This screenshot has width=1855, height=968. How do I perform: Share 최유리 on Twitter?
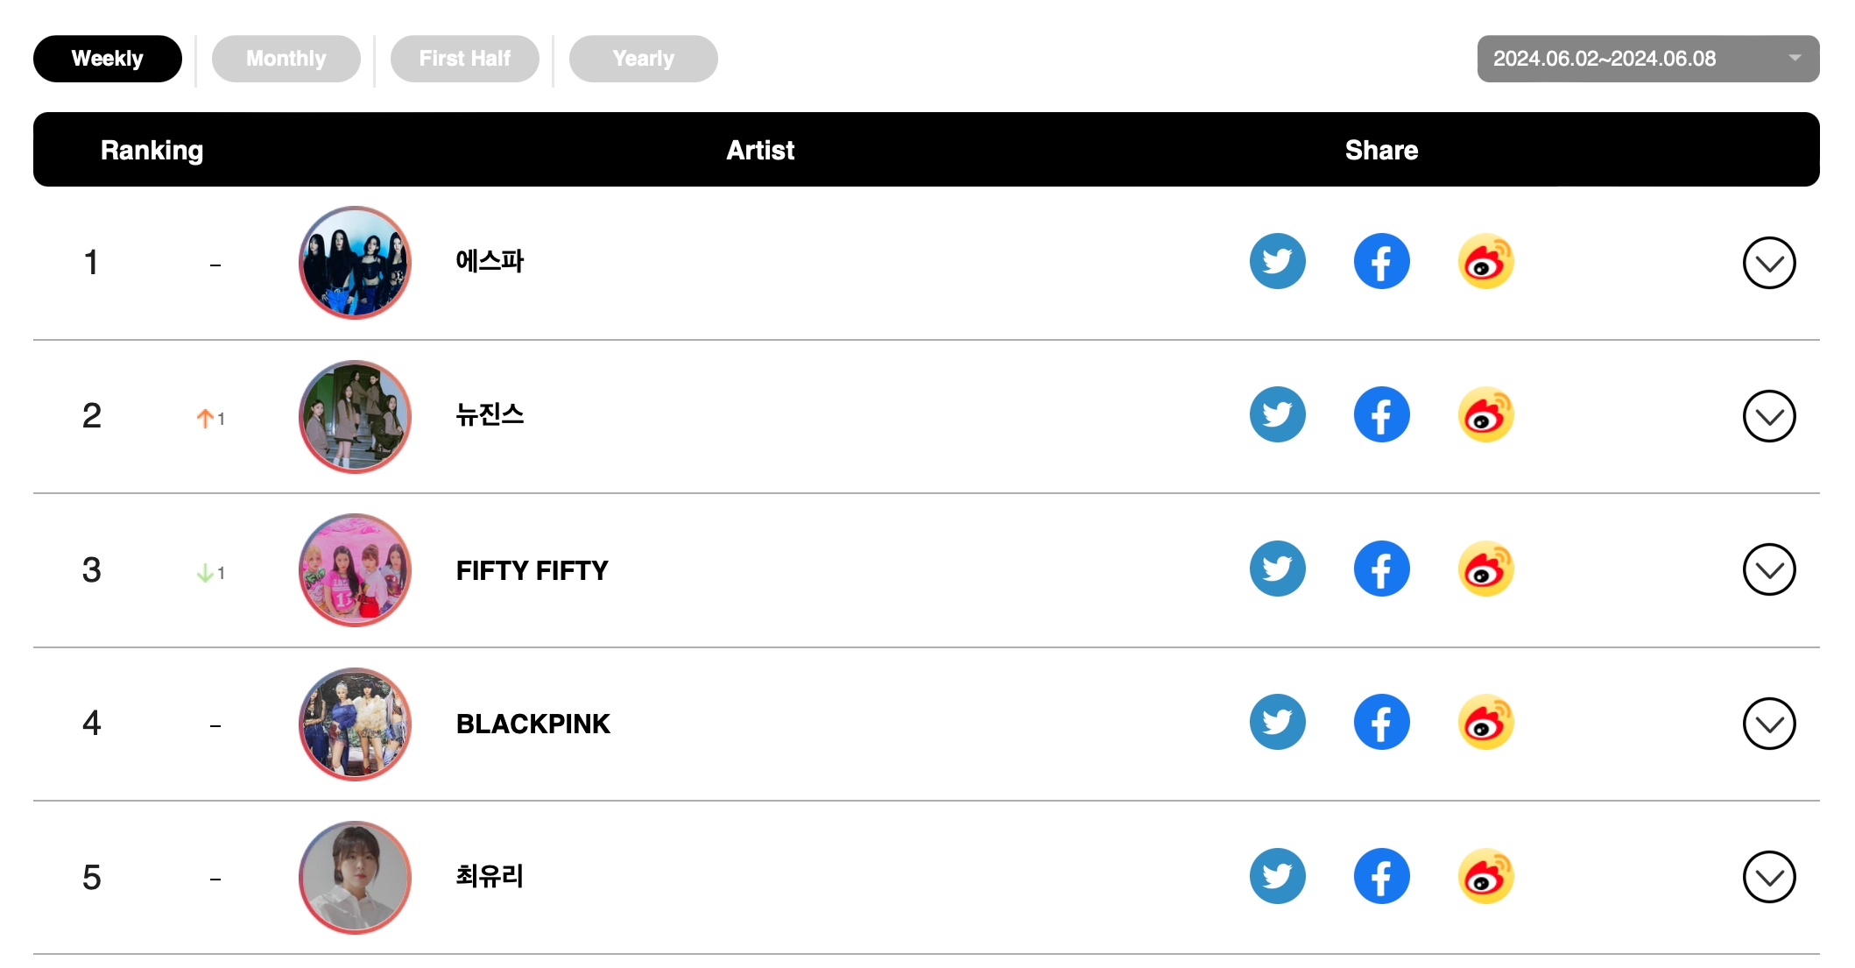[1277, 876]
